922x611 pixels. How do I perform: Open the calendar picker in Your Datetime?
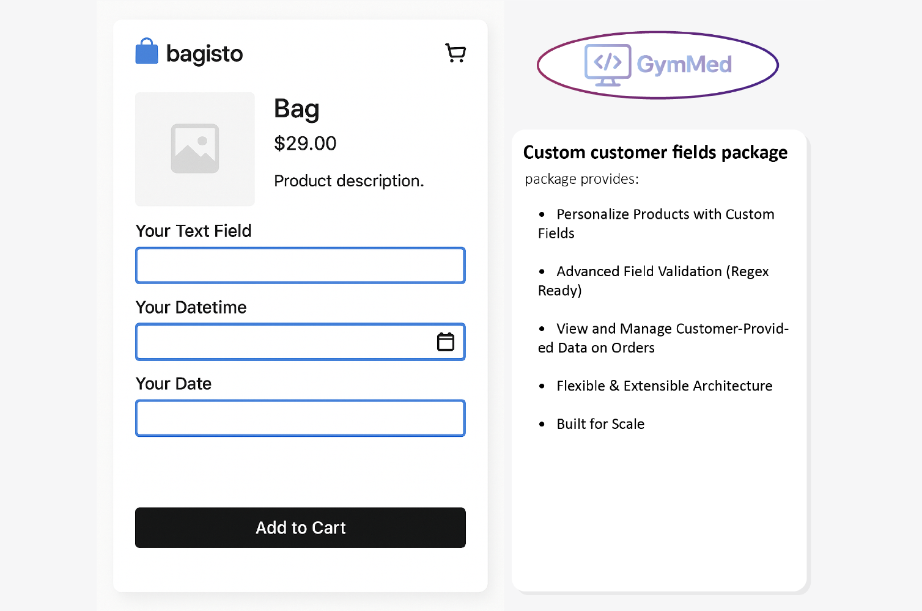tap(446, 342)
